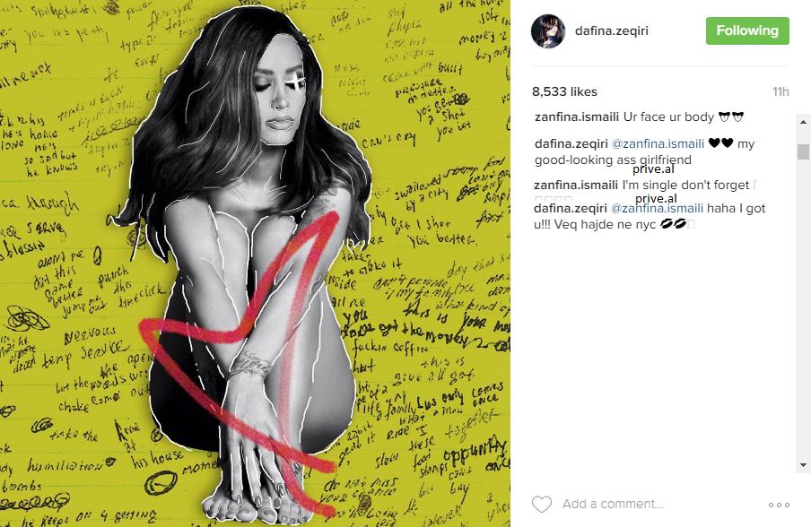Click @zanfina.ismaili mention with hearts
Viewport: 811px width, 527px height.
(658, 143)
